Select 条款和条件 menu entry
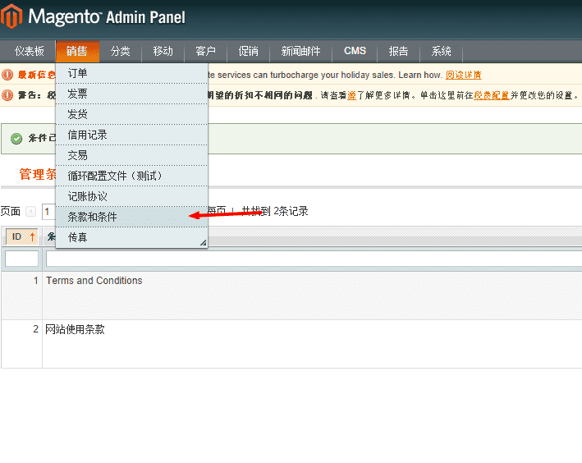582x463 pixels. point(132,217)
